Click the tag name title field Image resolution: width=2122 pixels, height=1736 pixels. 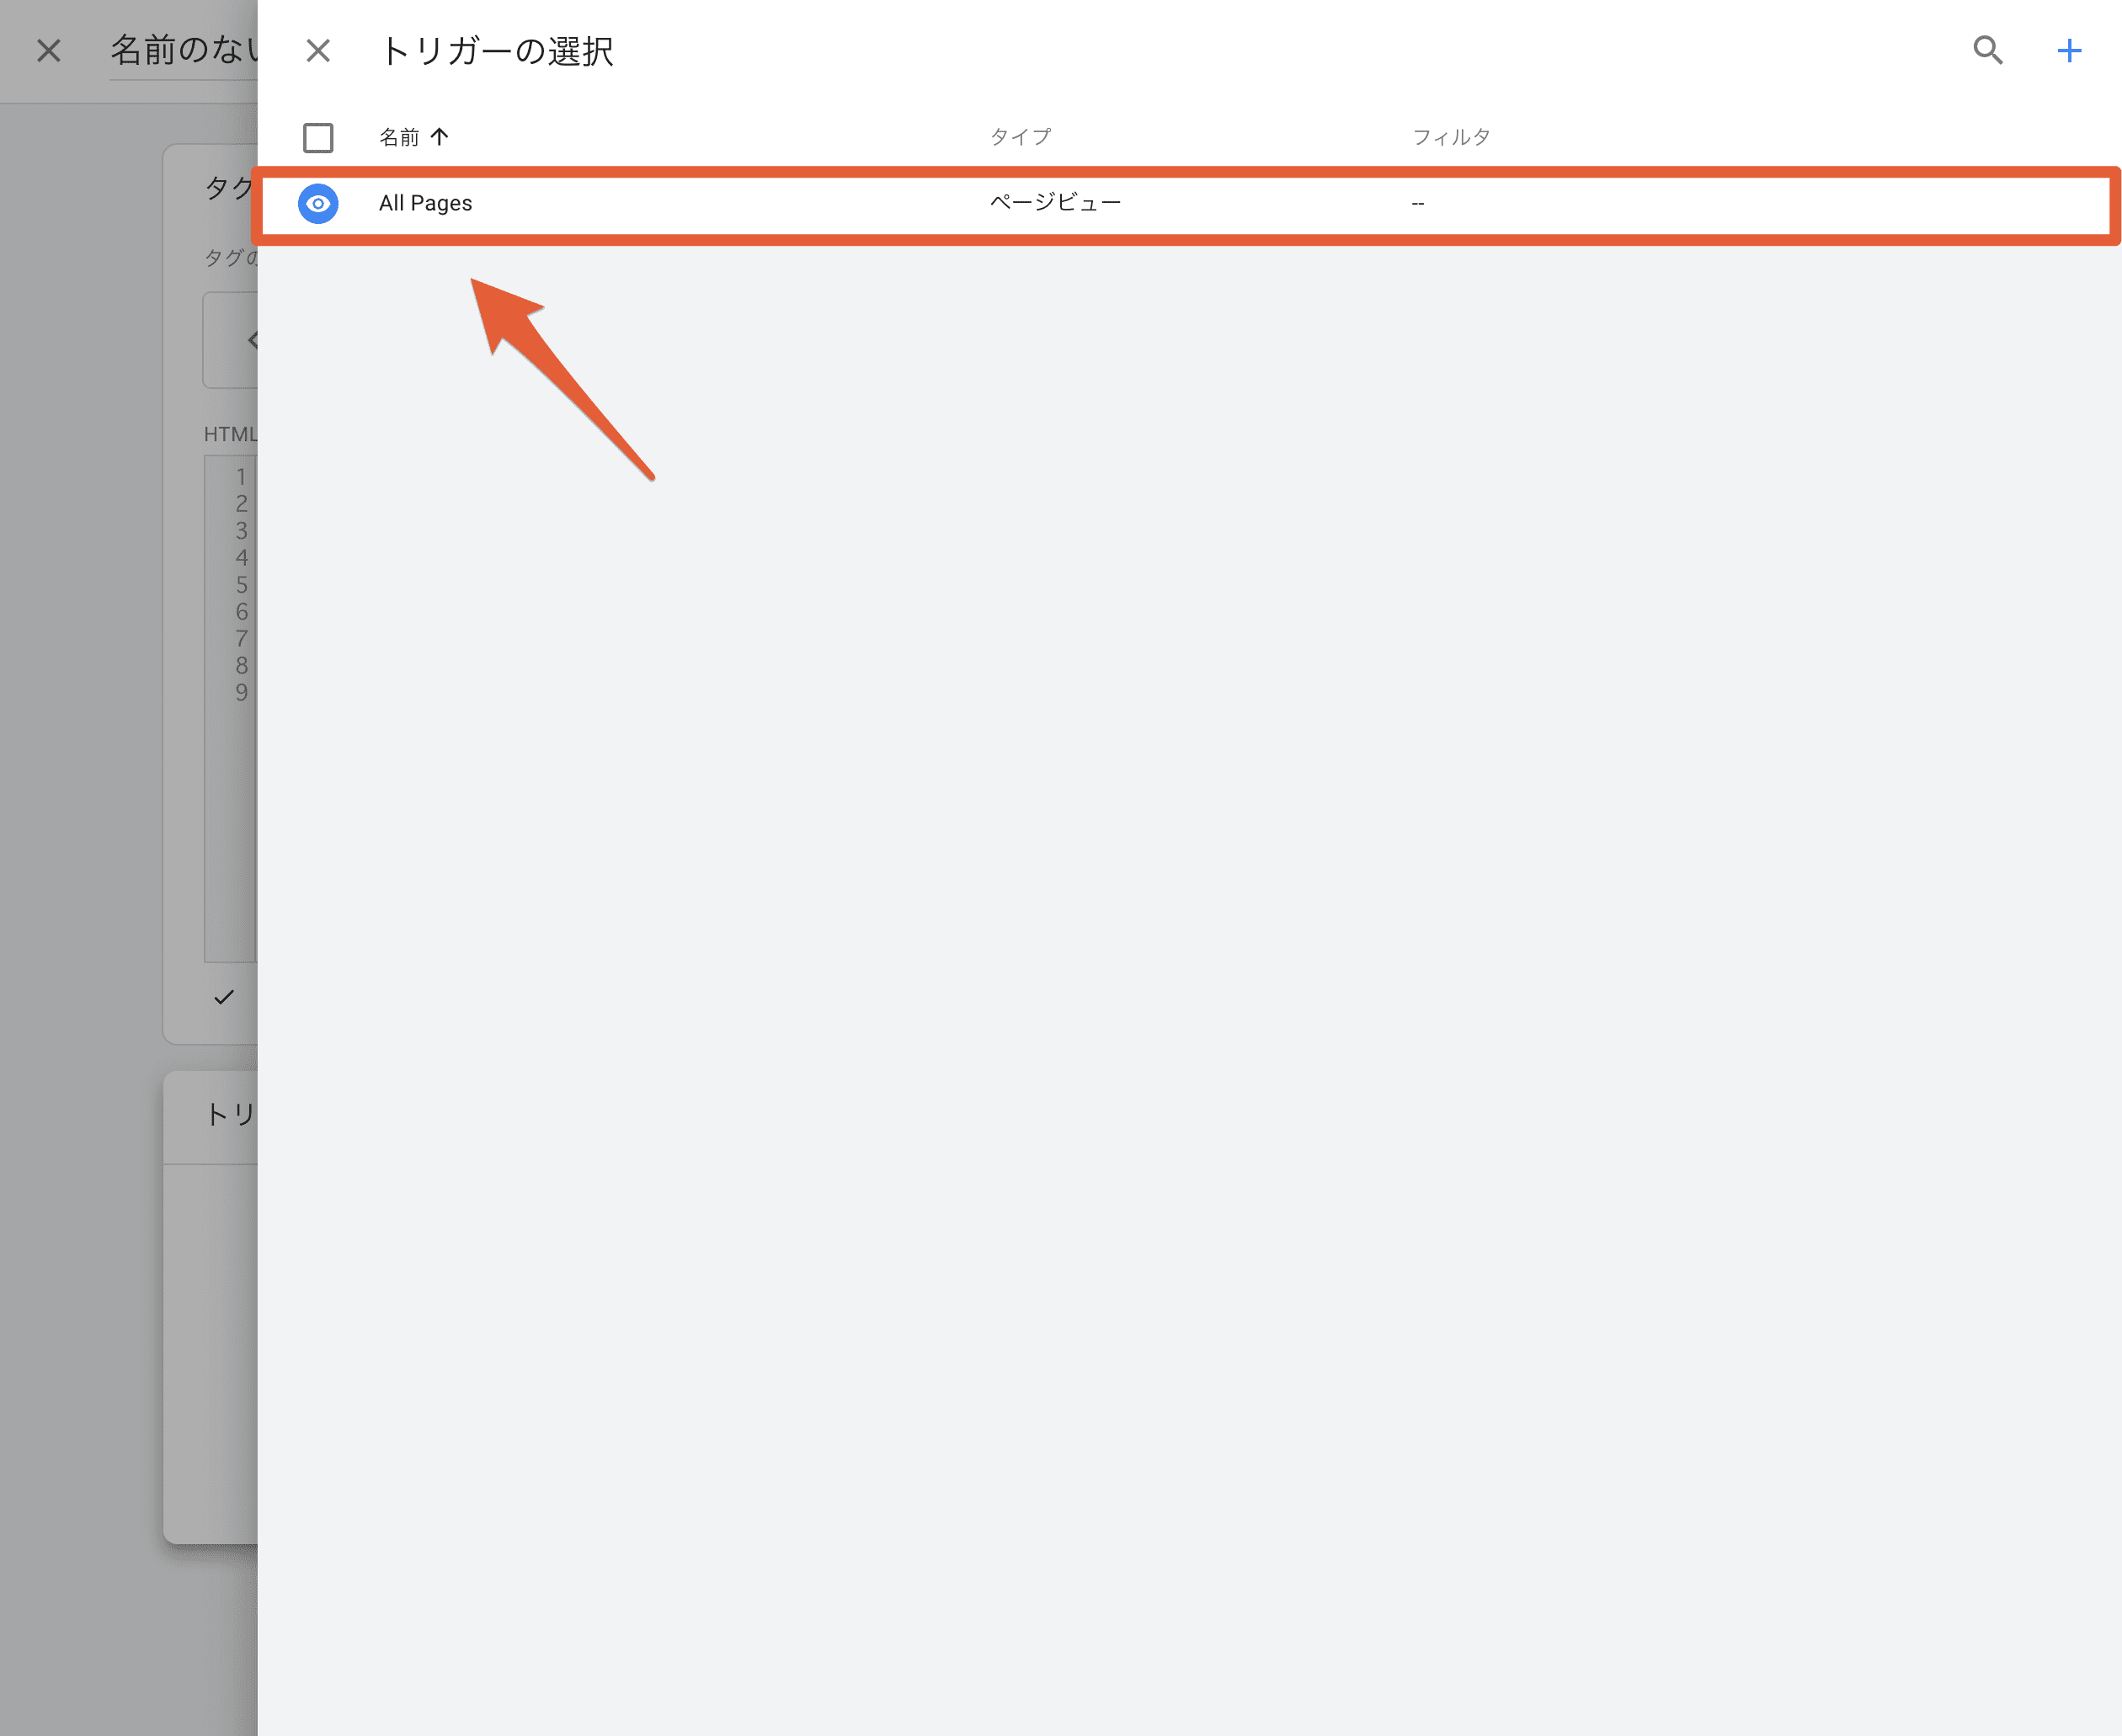185,50
